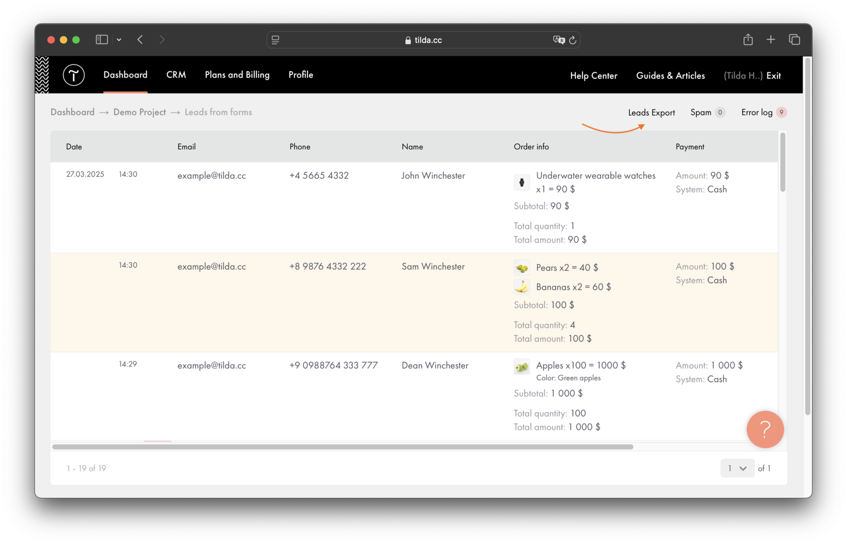
Task: Click the apples icon in Dean Winchester's row
Action: click(522, 367)
